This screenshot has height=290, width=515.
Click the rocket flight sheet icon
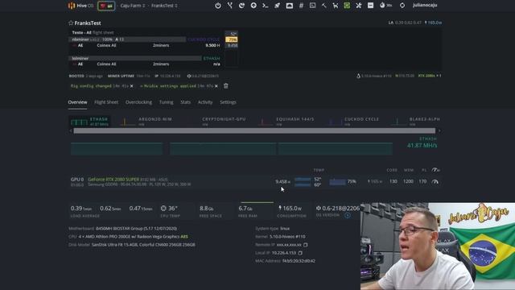pyautogui.click(x=277, y=6)
